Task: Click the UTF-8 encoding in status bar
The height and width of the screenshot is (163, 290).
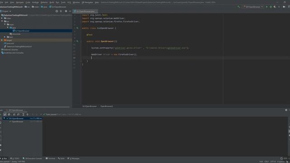Action: [x=273, y=162]
